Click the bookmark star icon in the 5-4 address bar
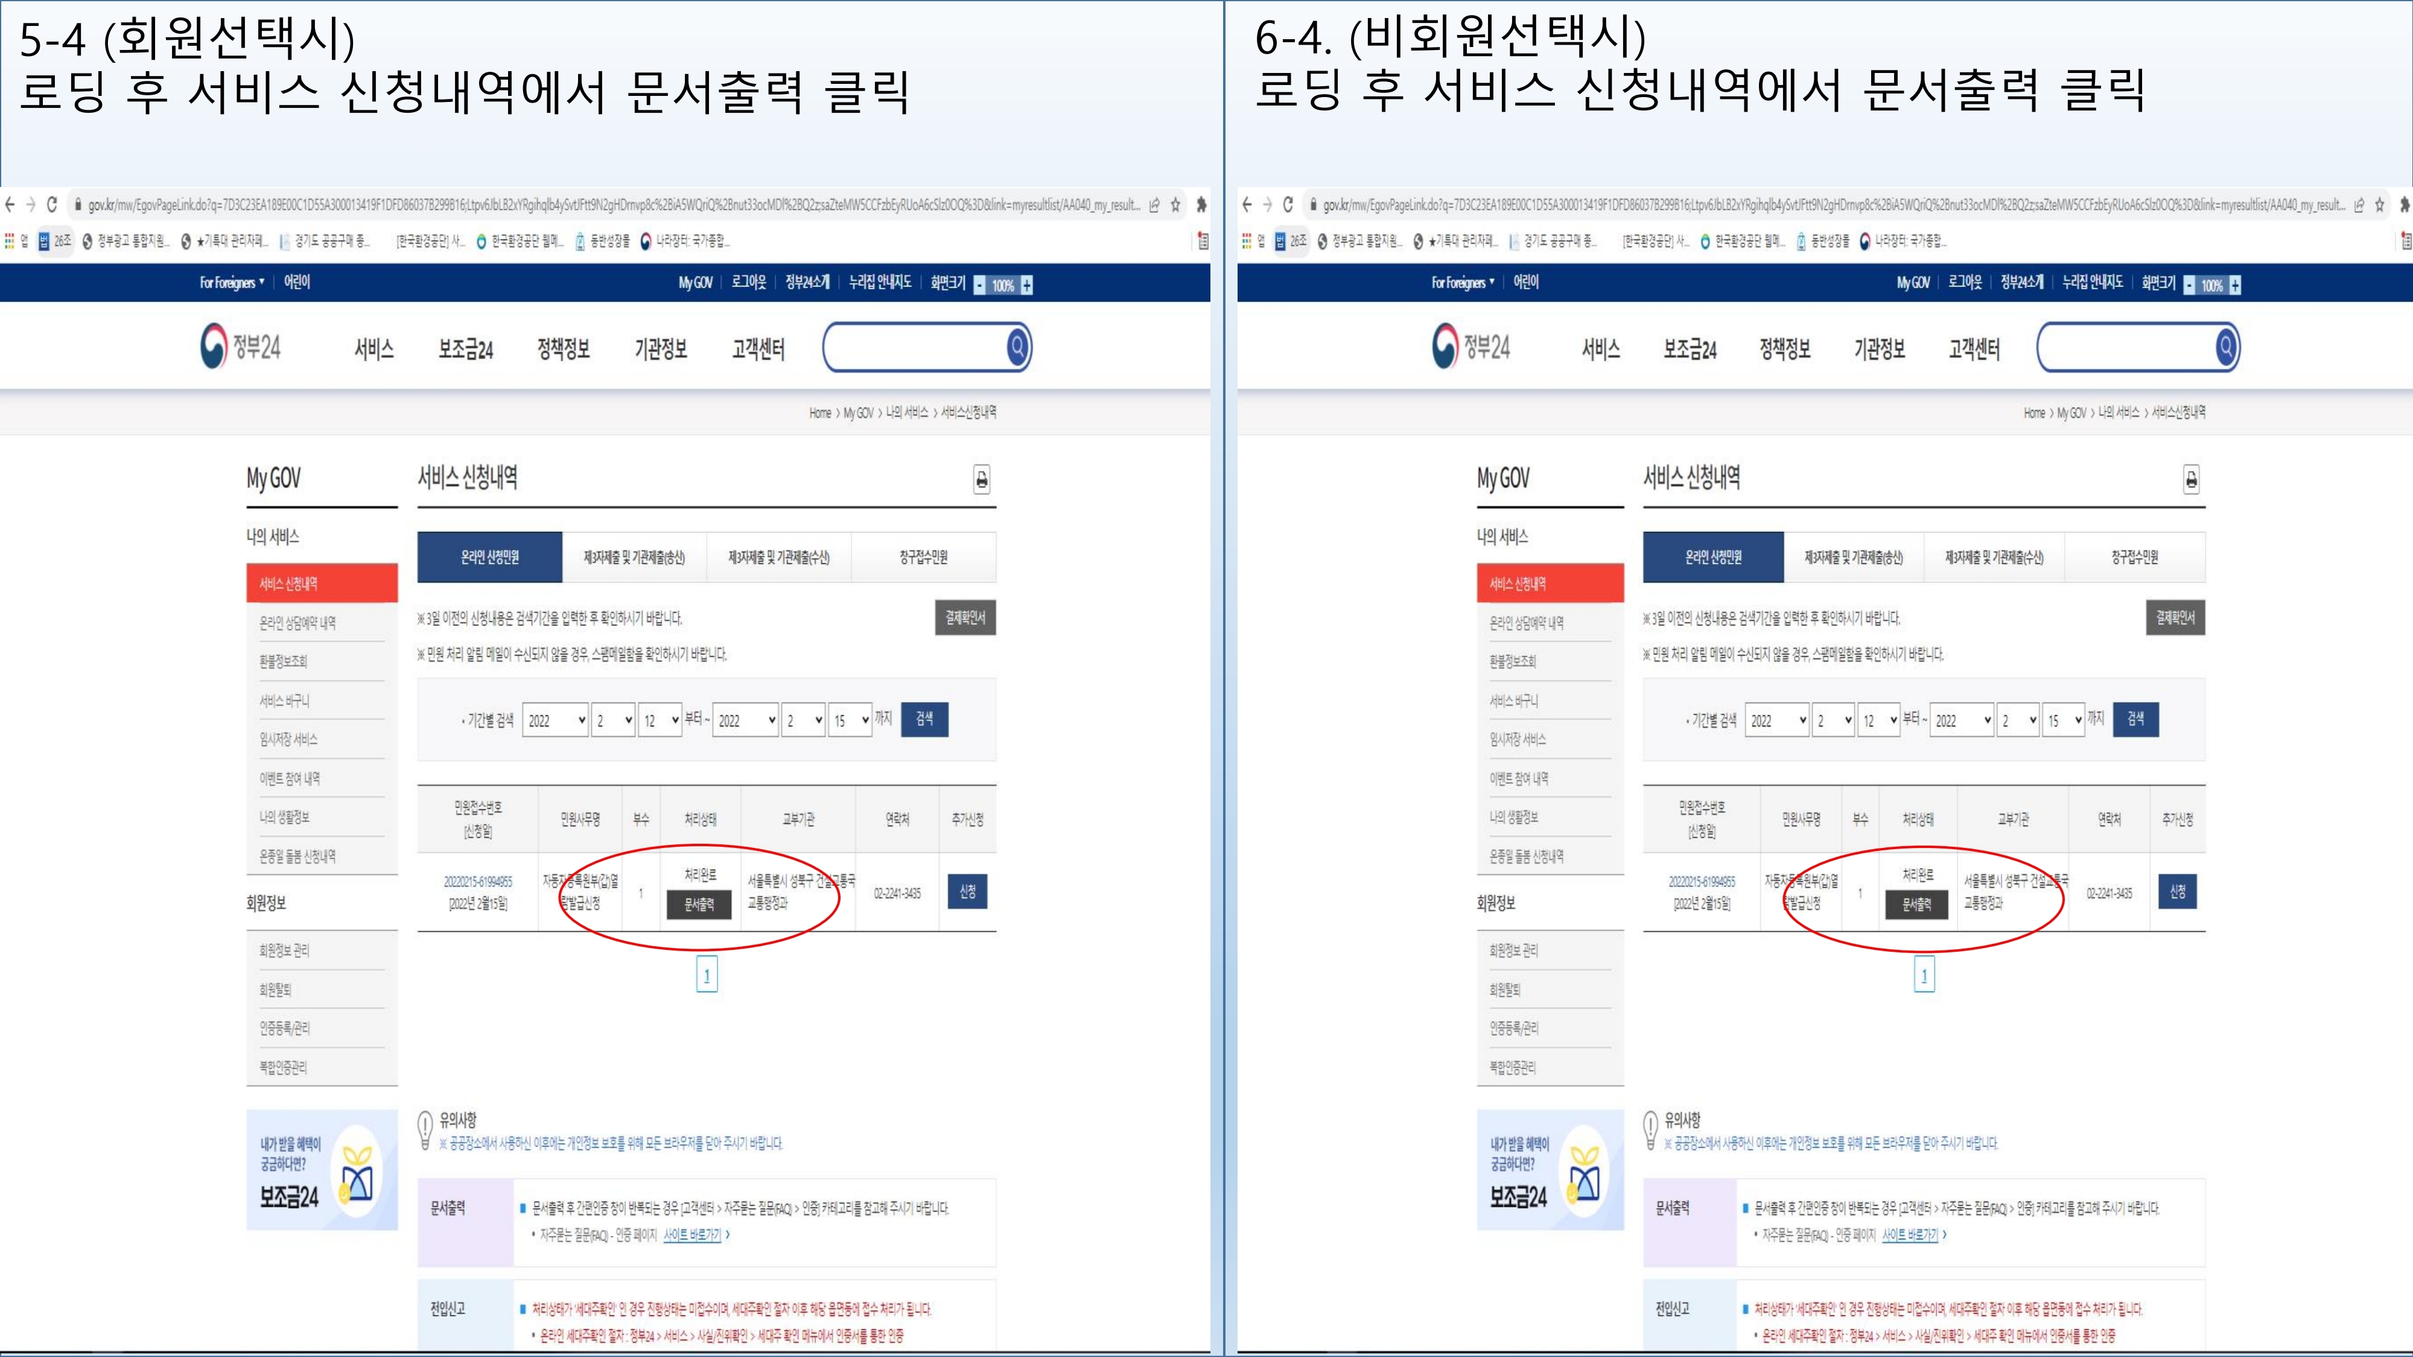 1175,204
